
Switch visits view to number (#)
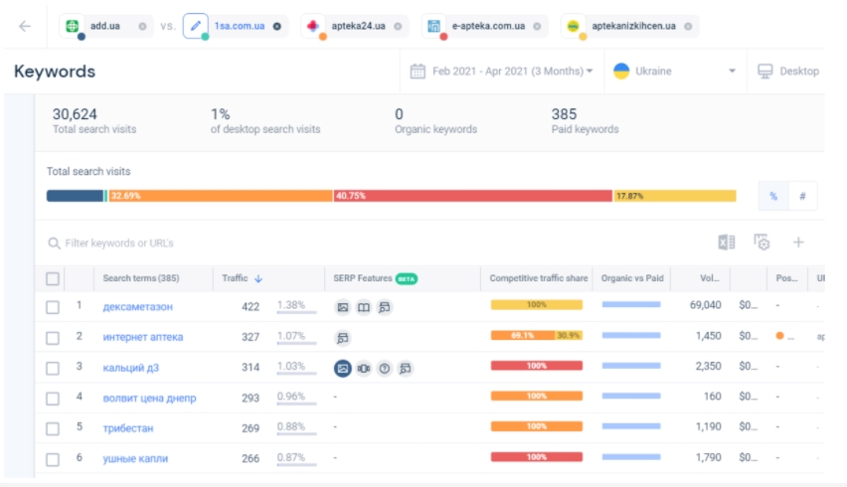[x=802, y=197]
